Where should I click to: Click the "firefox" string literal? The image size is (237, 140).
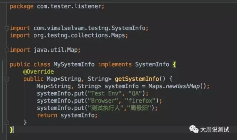140,101
